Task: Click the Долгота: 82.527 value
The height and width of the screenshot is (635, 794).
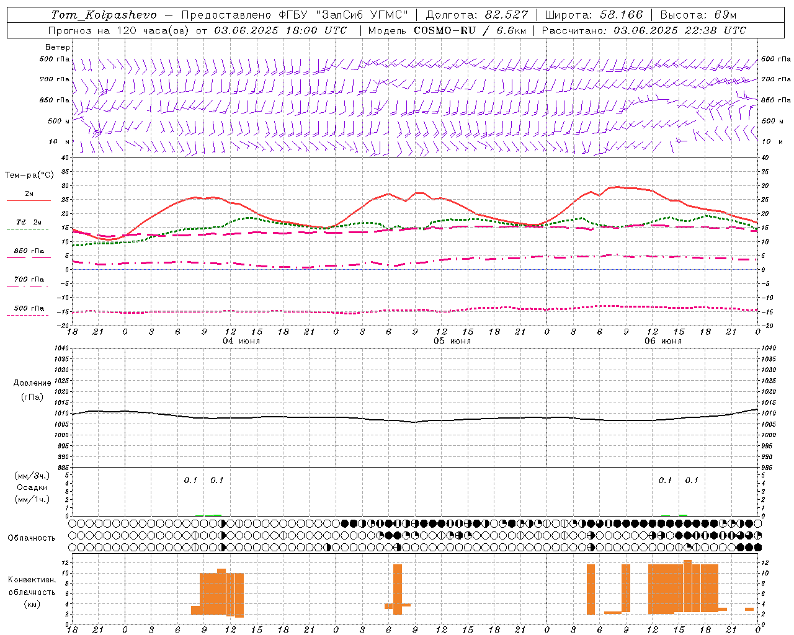Action: (477, 15)
